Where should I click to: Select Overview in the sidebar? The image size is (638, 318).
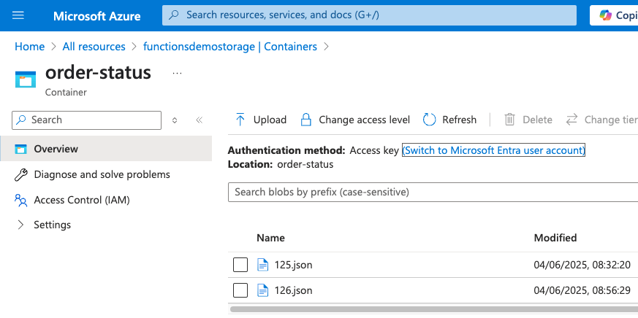(106, 149)
